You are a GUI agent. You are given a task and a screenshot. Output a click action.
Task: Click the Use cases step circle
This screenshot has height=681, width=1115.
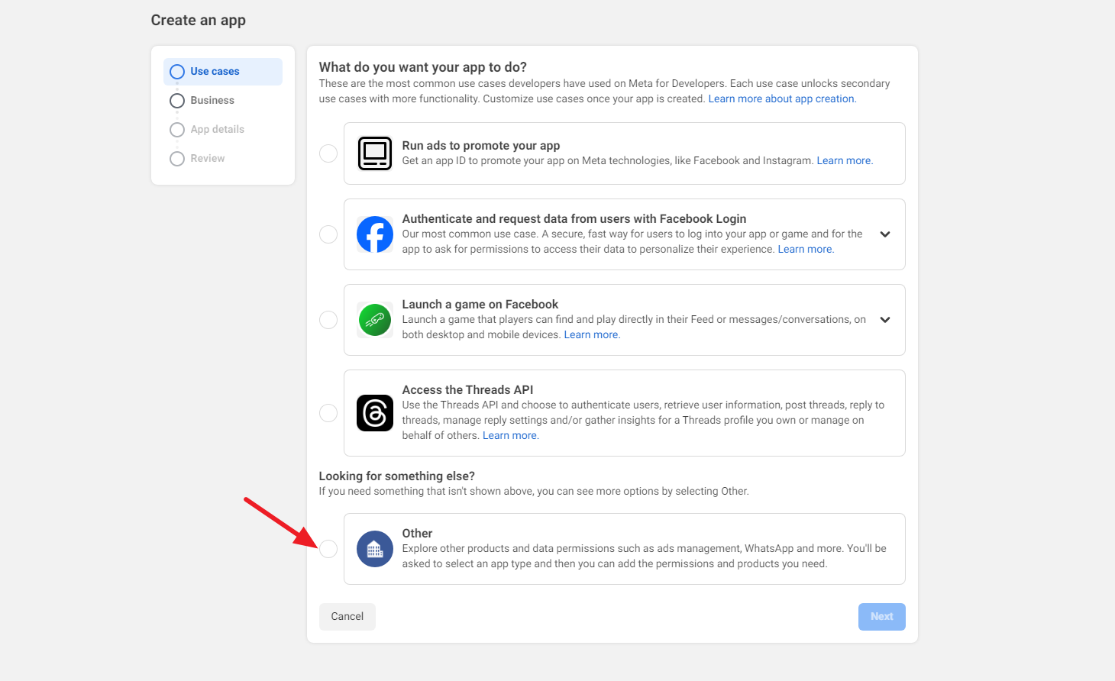(177, 71)
